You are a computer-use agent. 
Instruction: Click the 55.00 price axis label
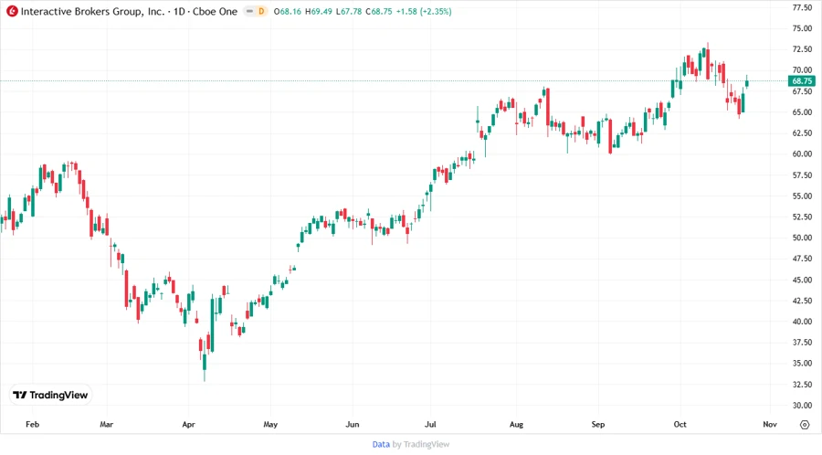click(x=802, y=196)
